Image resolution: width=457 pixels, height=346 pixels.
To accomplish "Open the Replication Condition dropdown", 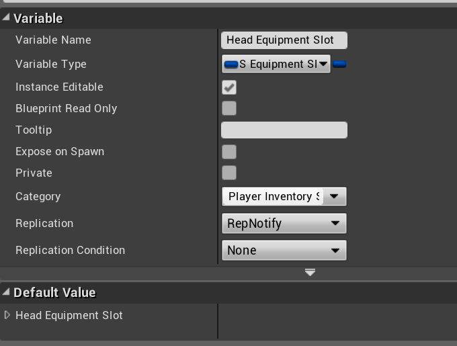I will point(284,250).
